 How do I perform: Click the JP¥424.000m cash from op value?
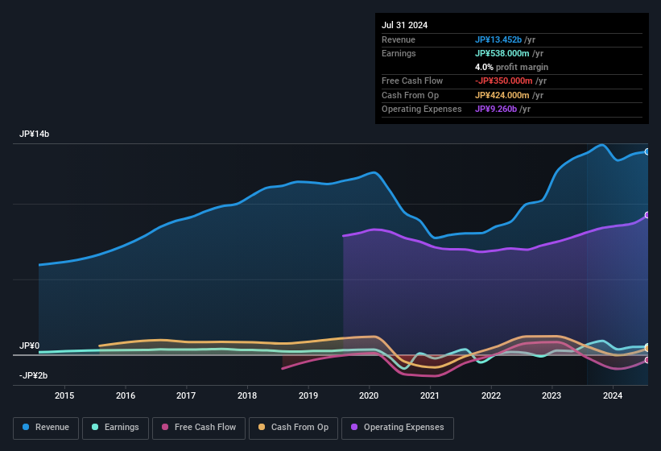[x=502, y=95]
